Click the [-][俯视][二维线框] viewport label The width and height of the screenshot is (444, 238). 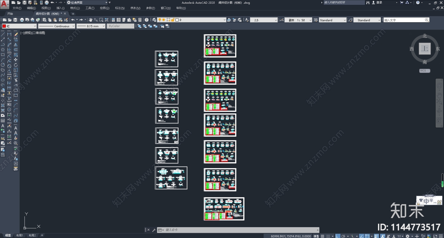click(33, 33)
